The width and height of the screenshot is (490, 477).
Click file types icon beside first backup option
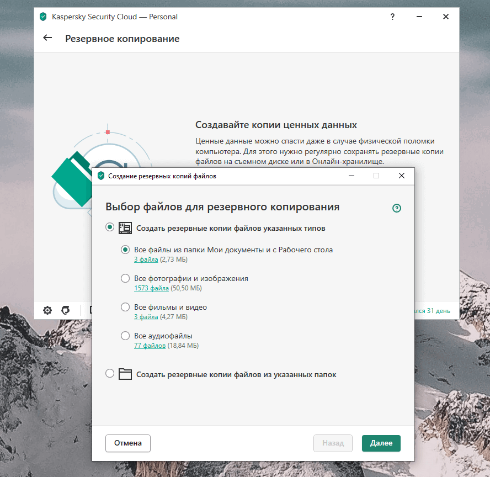(125, 228)
